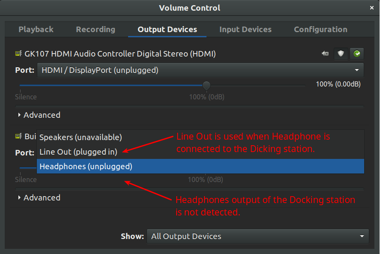Viewport: 380px width, 254px height.
Task: Select Speakers (unavailable) from the port list
Action: [x=81, y=137]
